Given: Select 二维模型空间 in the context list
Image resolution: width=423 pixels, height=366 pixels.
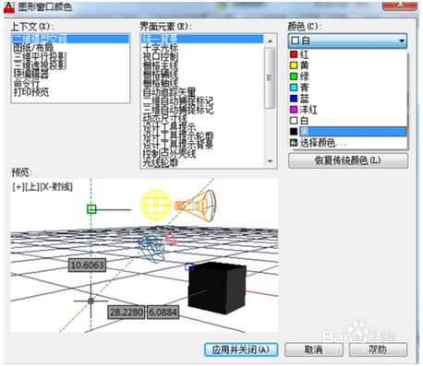Looking at the screenshot, I should click(x=70, y=39).
